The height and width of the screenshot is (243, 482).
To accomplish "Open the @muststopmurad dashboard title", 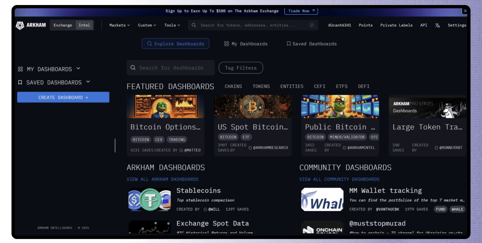I will (x=377, y=223).
